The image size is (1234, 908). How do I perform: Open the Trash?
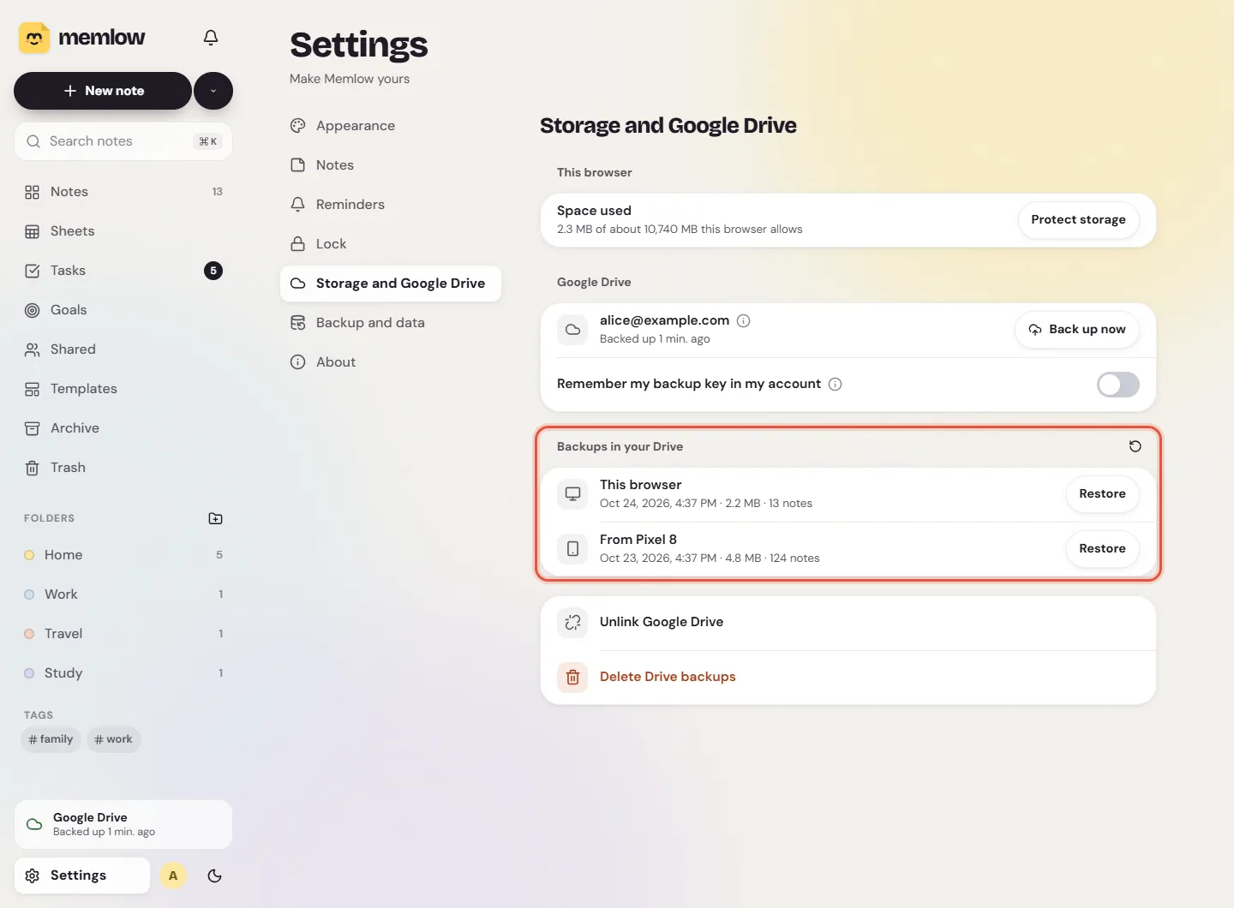click(123, 468)
